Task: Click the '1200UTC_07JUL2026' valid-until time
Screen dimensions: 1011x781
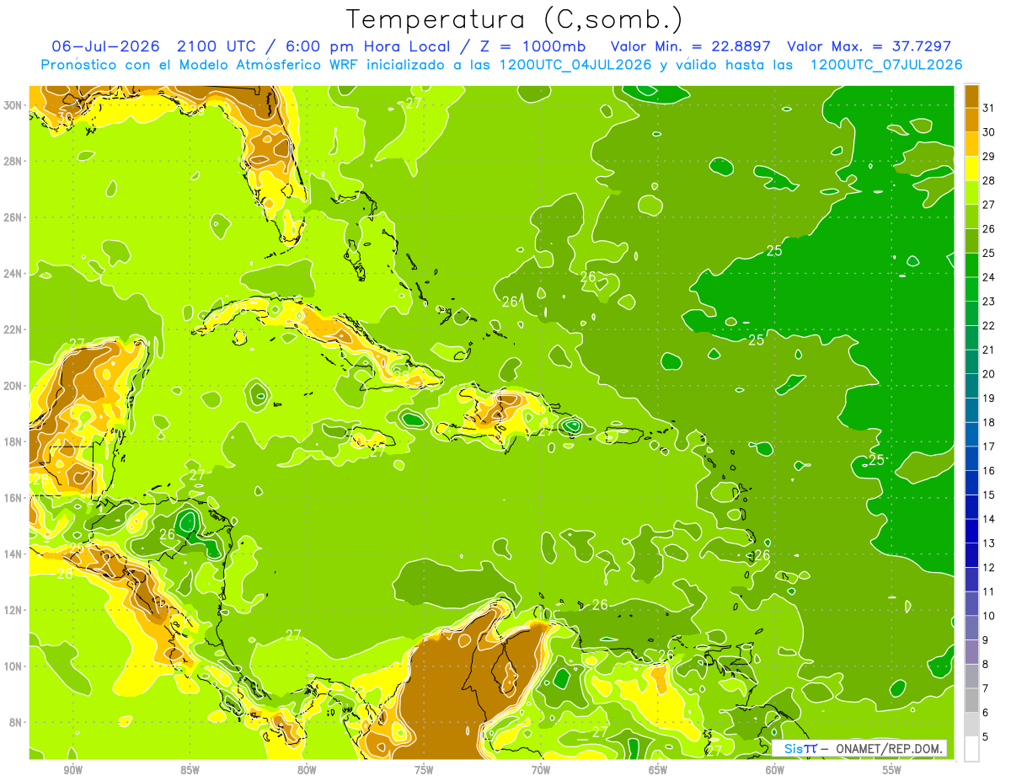Action: point(885,65)
